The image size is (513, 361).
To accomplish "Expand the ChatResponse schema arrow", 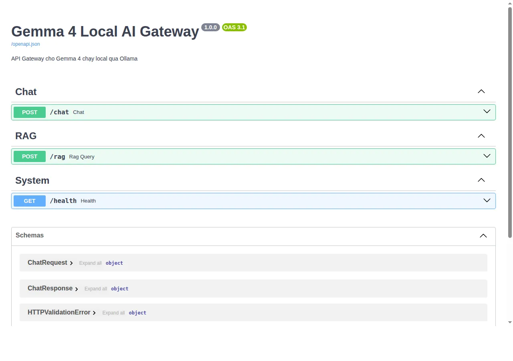I will 77,289.
